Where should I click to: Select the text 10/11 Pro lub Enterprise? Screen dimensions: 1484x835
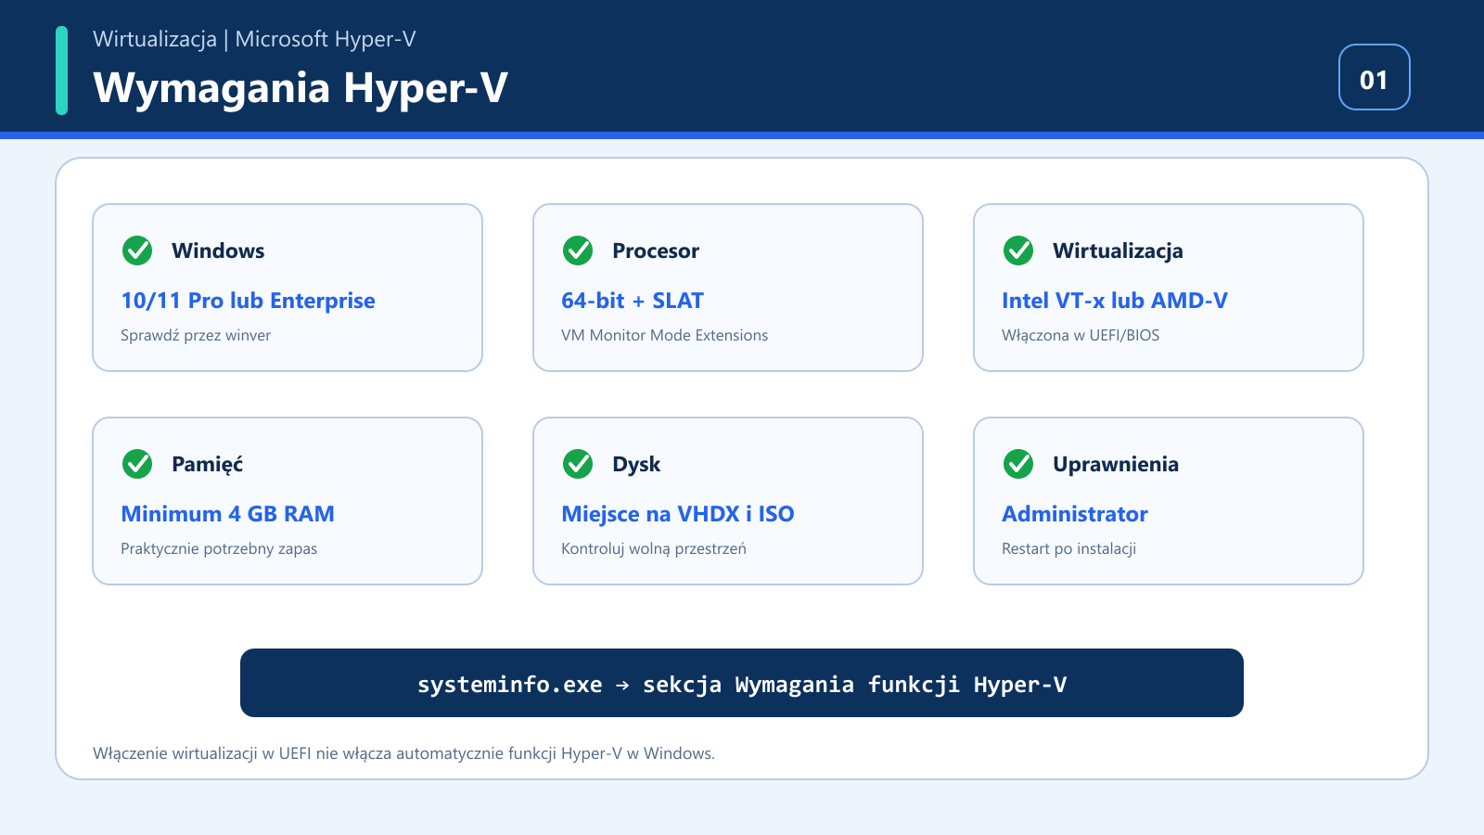click(248, 301)
